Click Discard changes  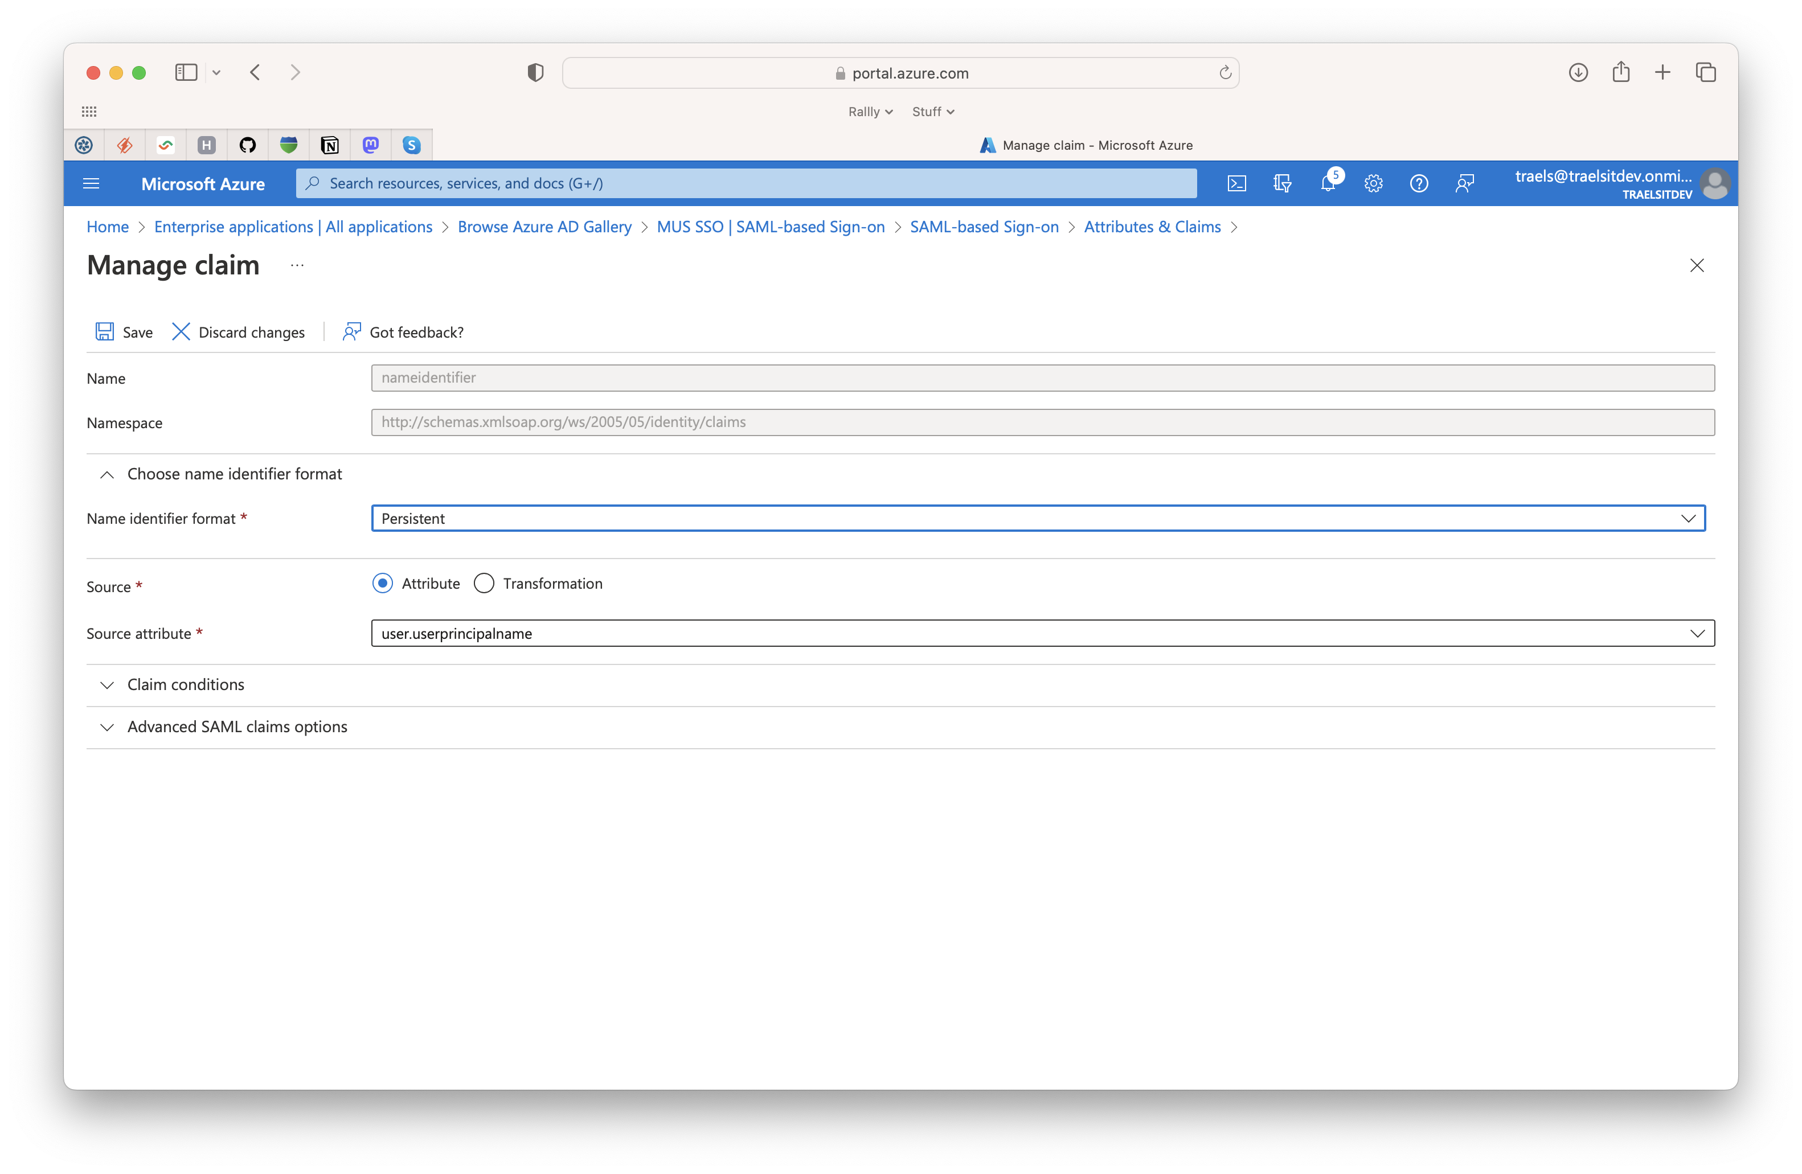[239, 331]
